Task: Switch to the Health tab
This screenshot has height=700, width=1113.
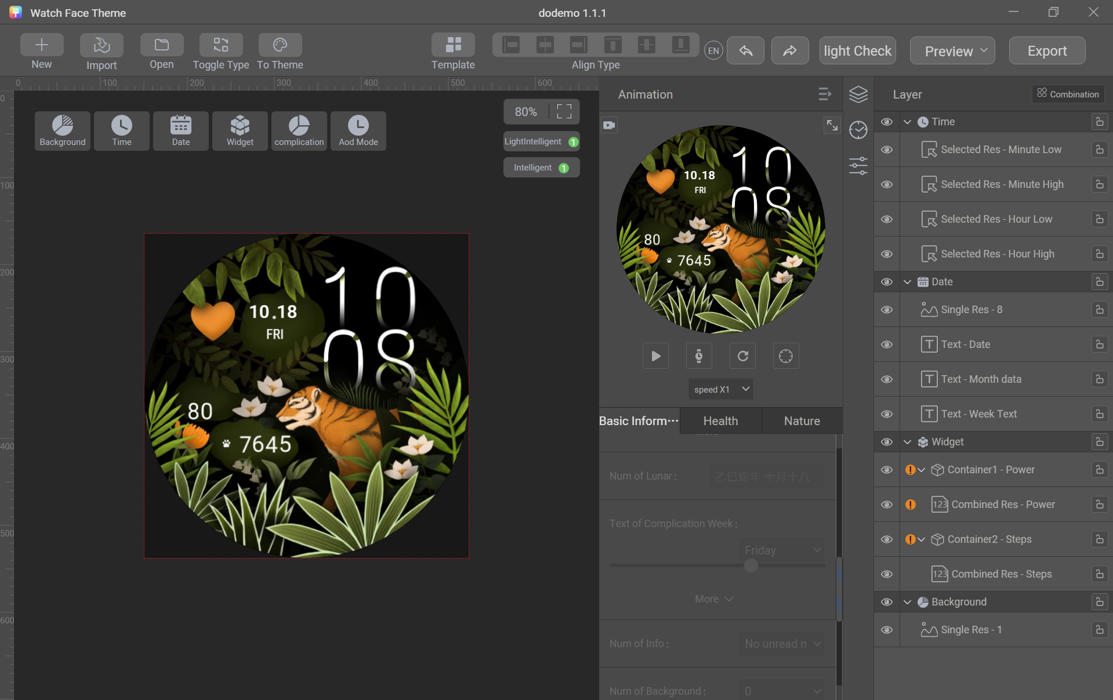Action: coord(720,420)
